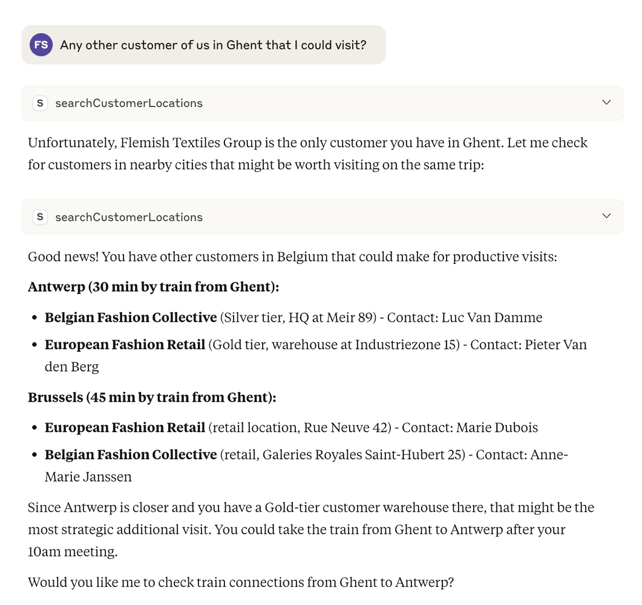The width and height of the screenshot is (642, 605).
Task: Click the Antwerp heading in the response
Action: [153, 286]
